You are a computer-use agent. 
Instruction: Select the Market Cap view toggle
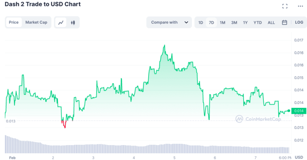click(x=36, y=23)
